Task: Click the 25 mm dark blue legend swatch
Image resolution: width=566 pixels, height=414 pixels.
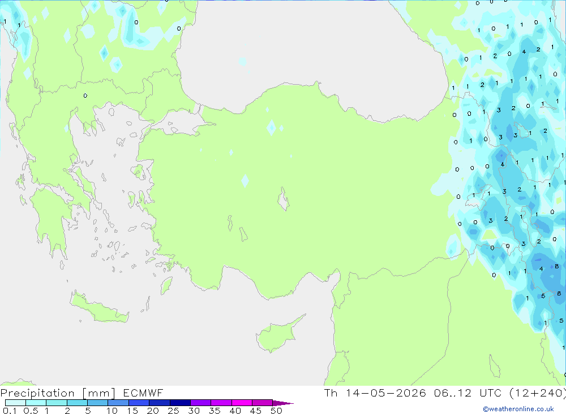Action: pos(180,403)
